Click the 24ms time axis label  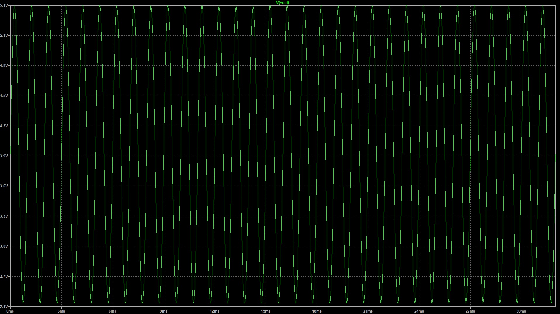coord(419,311)
